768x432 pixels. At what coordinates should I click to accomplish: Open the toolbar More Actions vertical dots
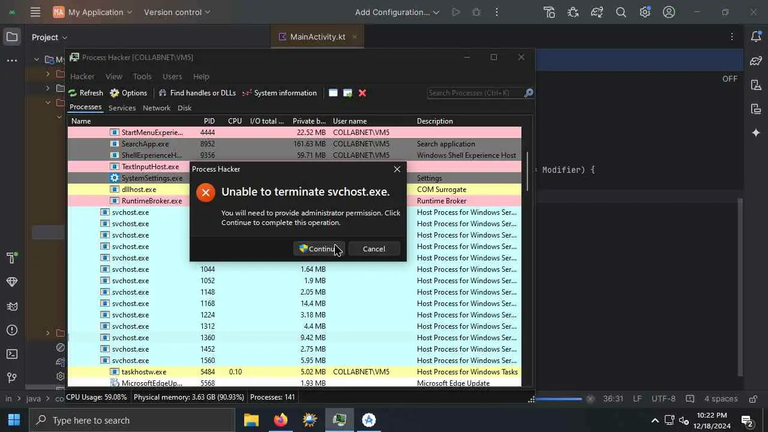pos(497,12)
